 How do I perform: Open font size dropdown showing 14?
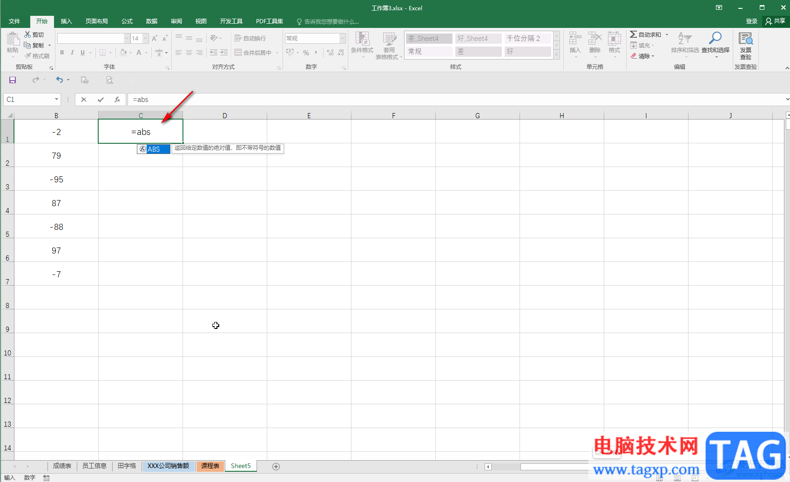tap(146, 38)
